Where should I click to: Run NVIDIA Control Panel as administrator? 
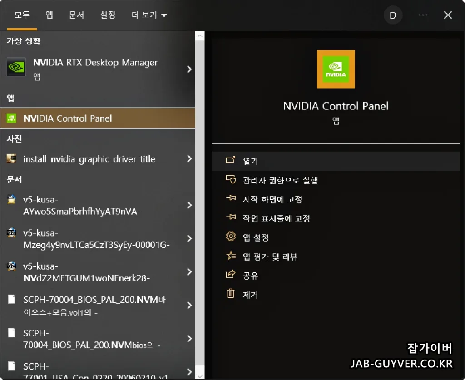tap(279, 179)
